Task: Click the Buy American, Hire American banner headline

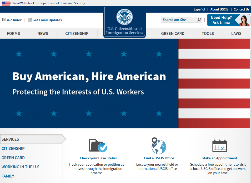Action: pos(89,76)
